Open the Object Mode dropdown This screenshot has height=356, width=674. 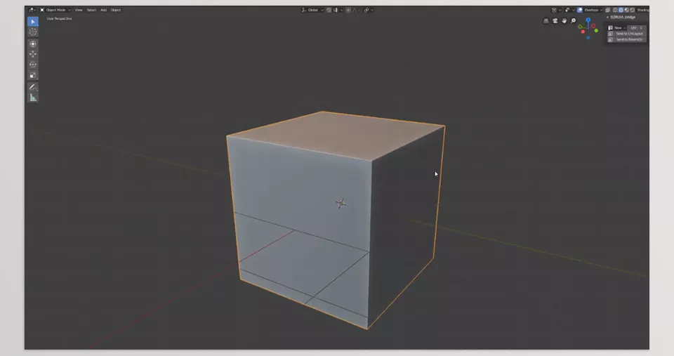55,10
